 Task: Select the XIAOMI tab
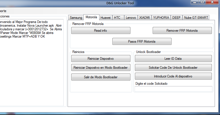145,18
